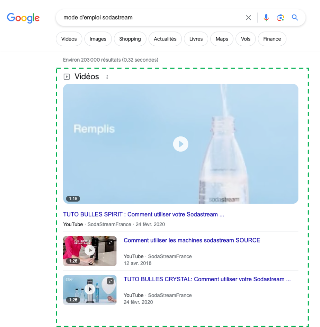Click the Google logo
Image resolution: width=320 pixels, height=327 pixels.
click(x=23, y=18)
